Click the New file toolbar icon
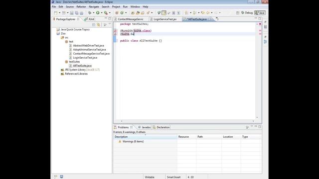 pos(55,13)
